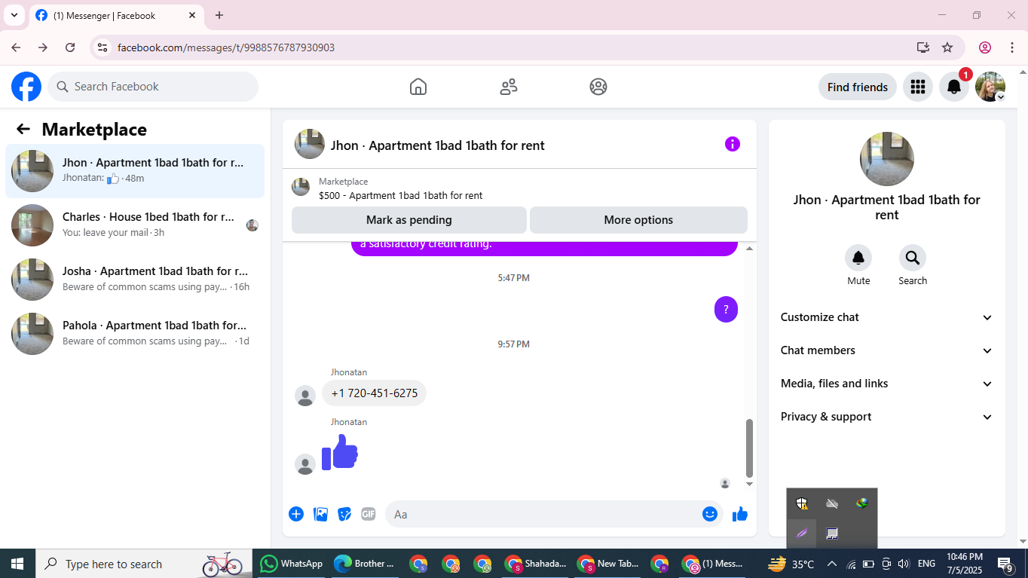Click the phone number message +1 720-451-6275

click(x=375, y=393)
